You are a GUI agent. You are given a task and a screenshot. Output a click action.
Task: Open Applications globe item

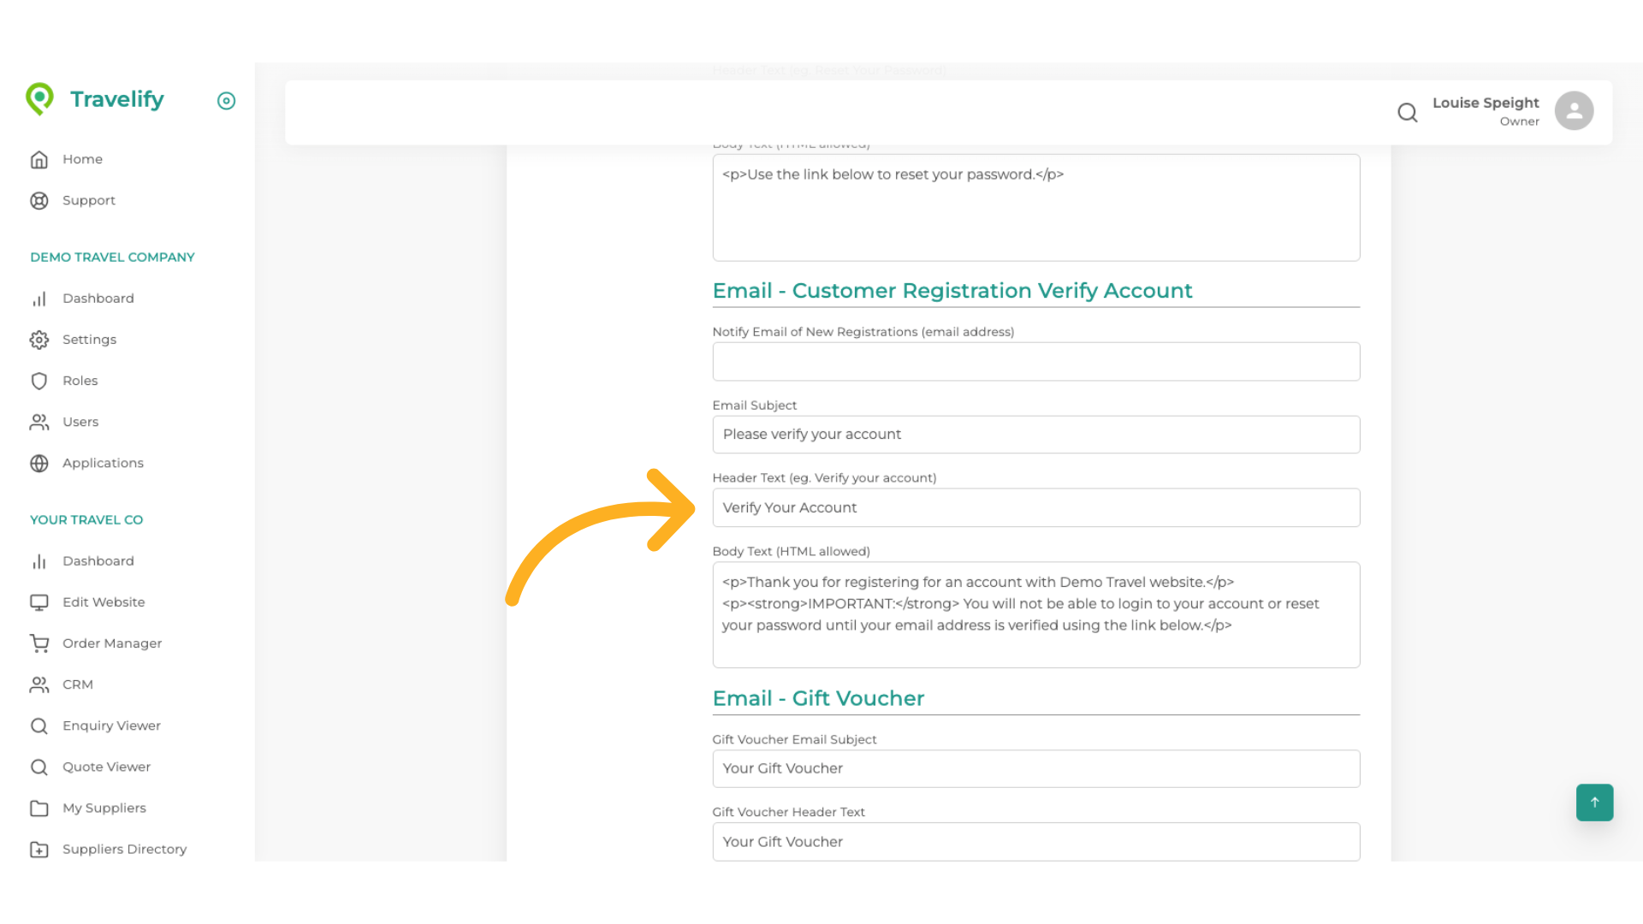[x=103, y=463]
